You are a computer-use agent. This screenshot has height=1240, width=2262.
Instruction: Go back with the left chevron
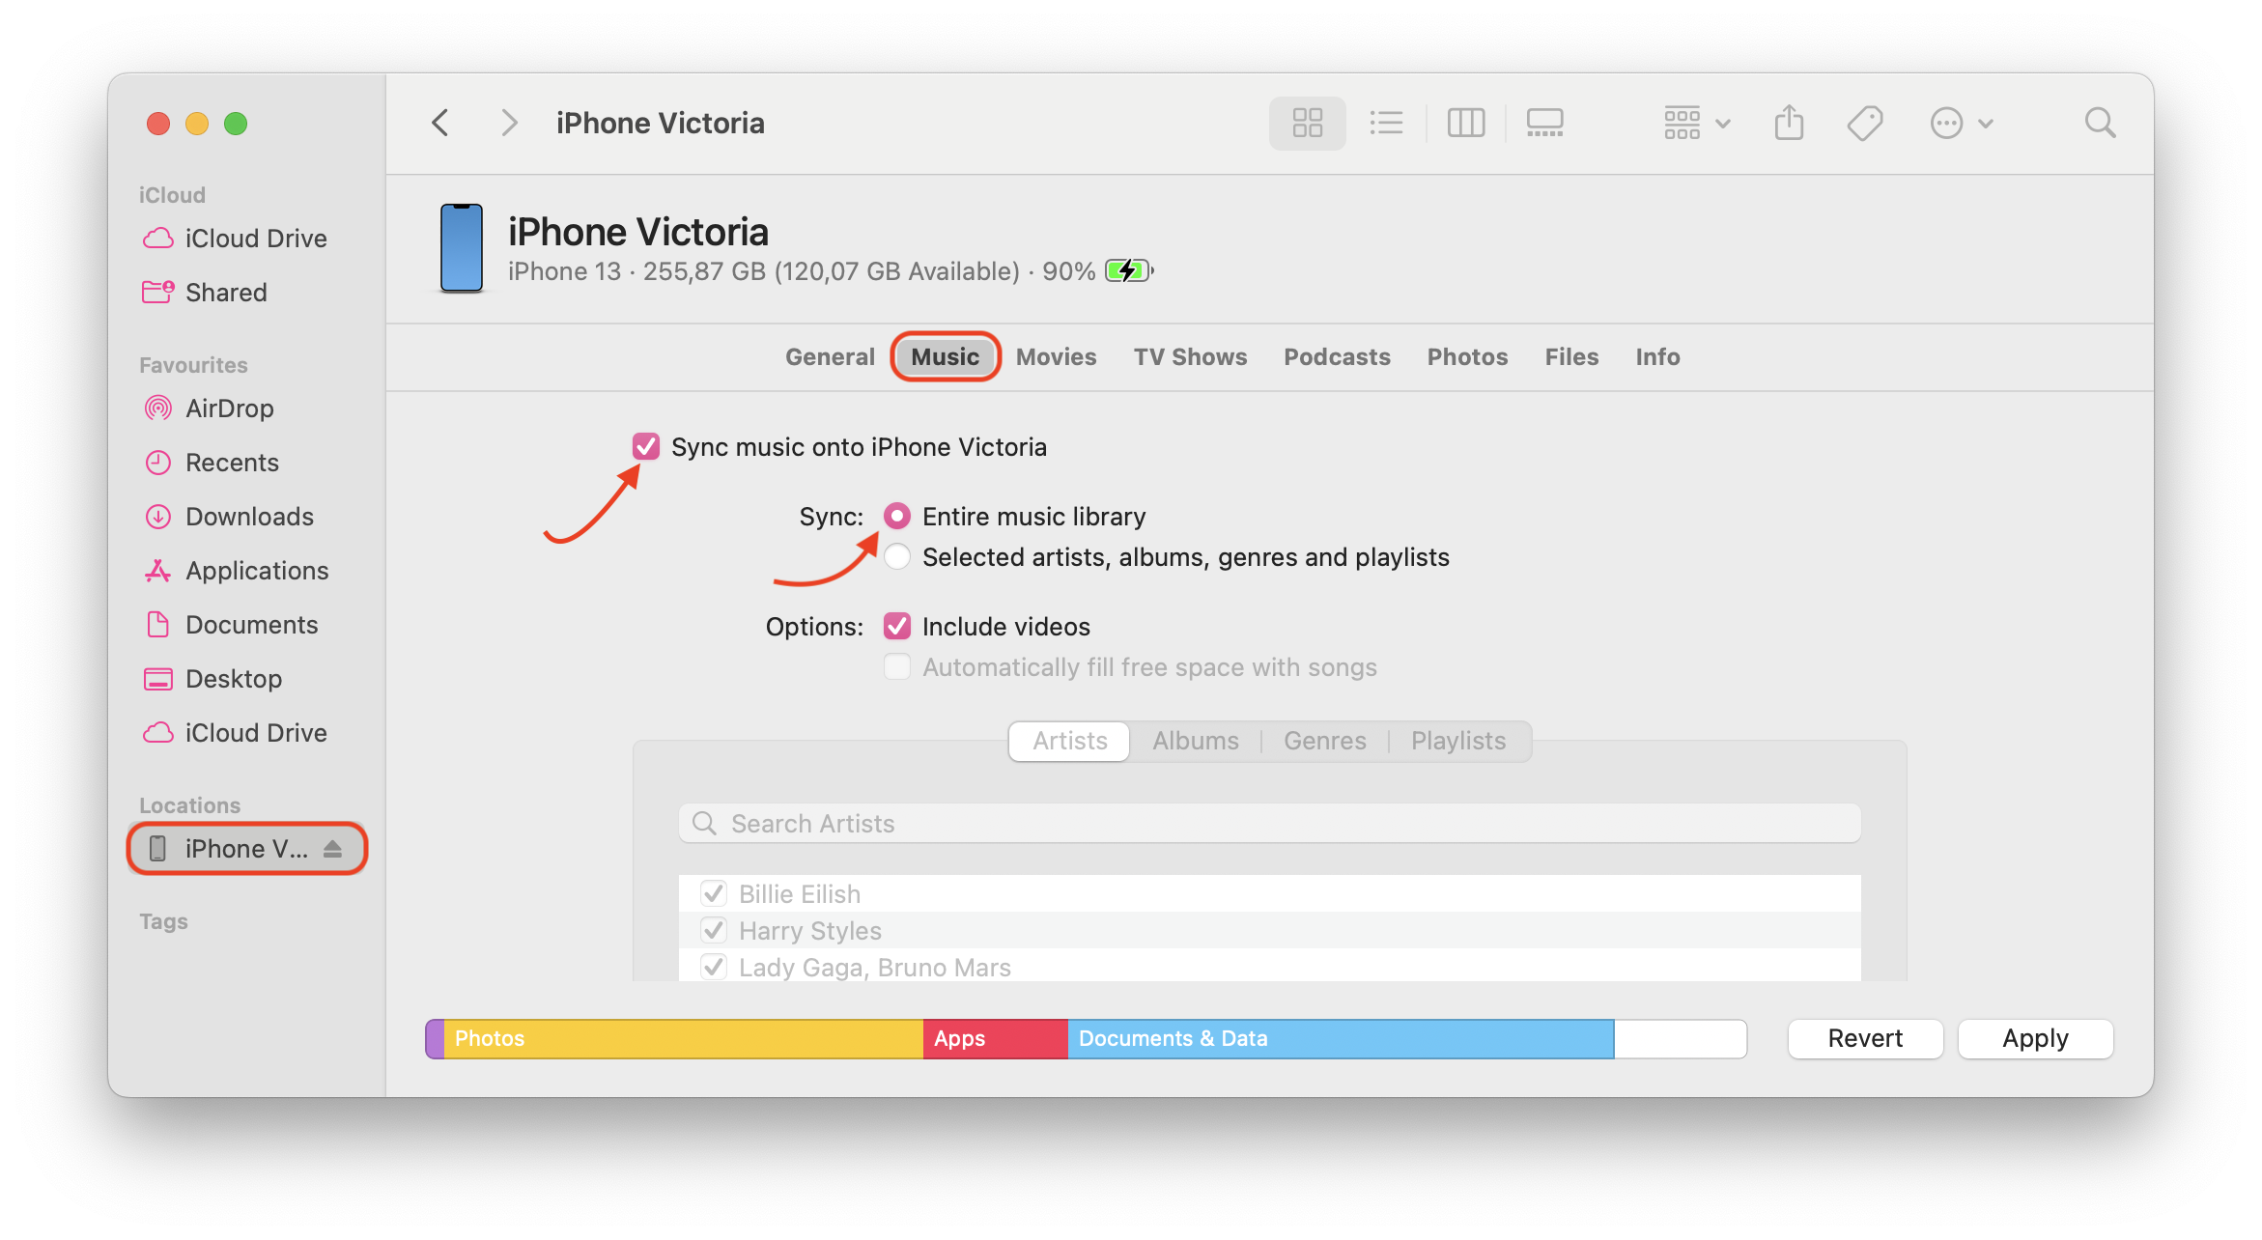point(440,123)
